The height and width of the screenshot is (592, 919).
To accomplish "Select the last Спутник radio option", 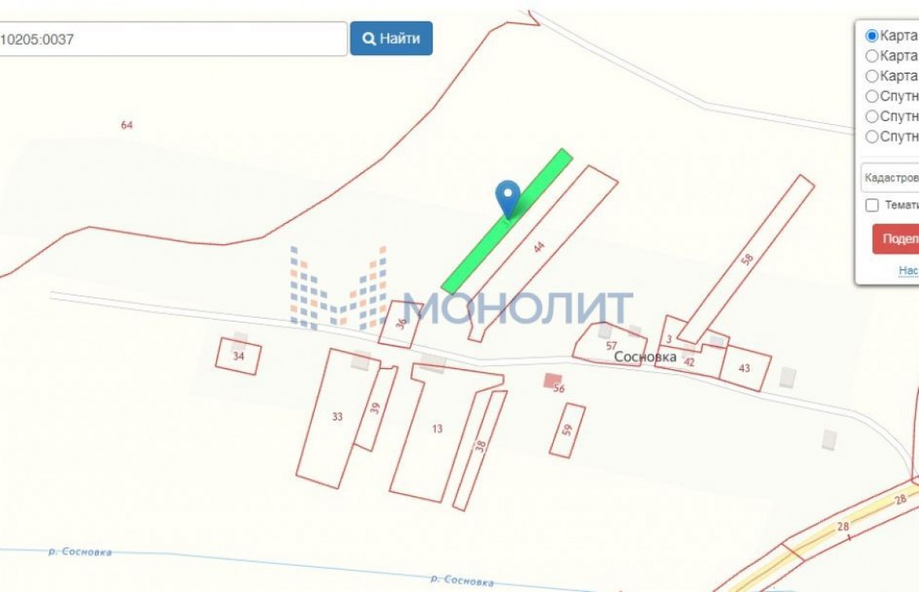I will point(872,136).
